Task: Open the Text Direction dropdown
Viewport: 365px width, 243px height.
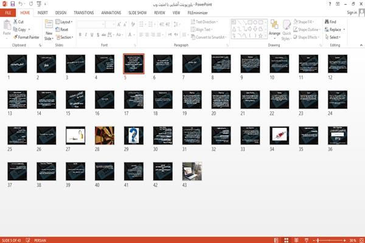Action: click(x=204, y=22)
